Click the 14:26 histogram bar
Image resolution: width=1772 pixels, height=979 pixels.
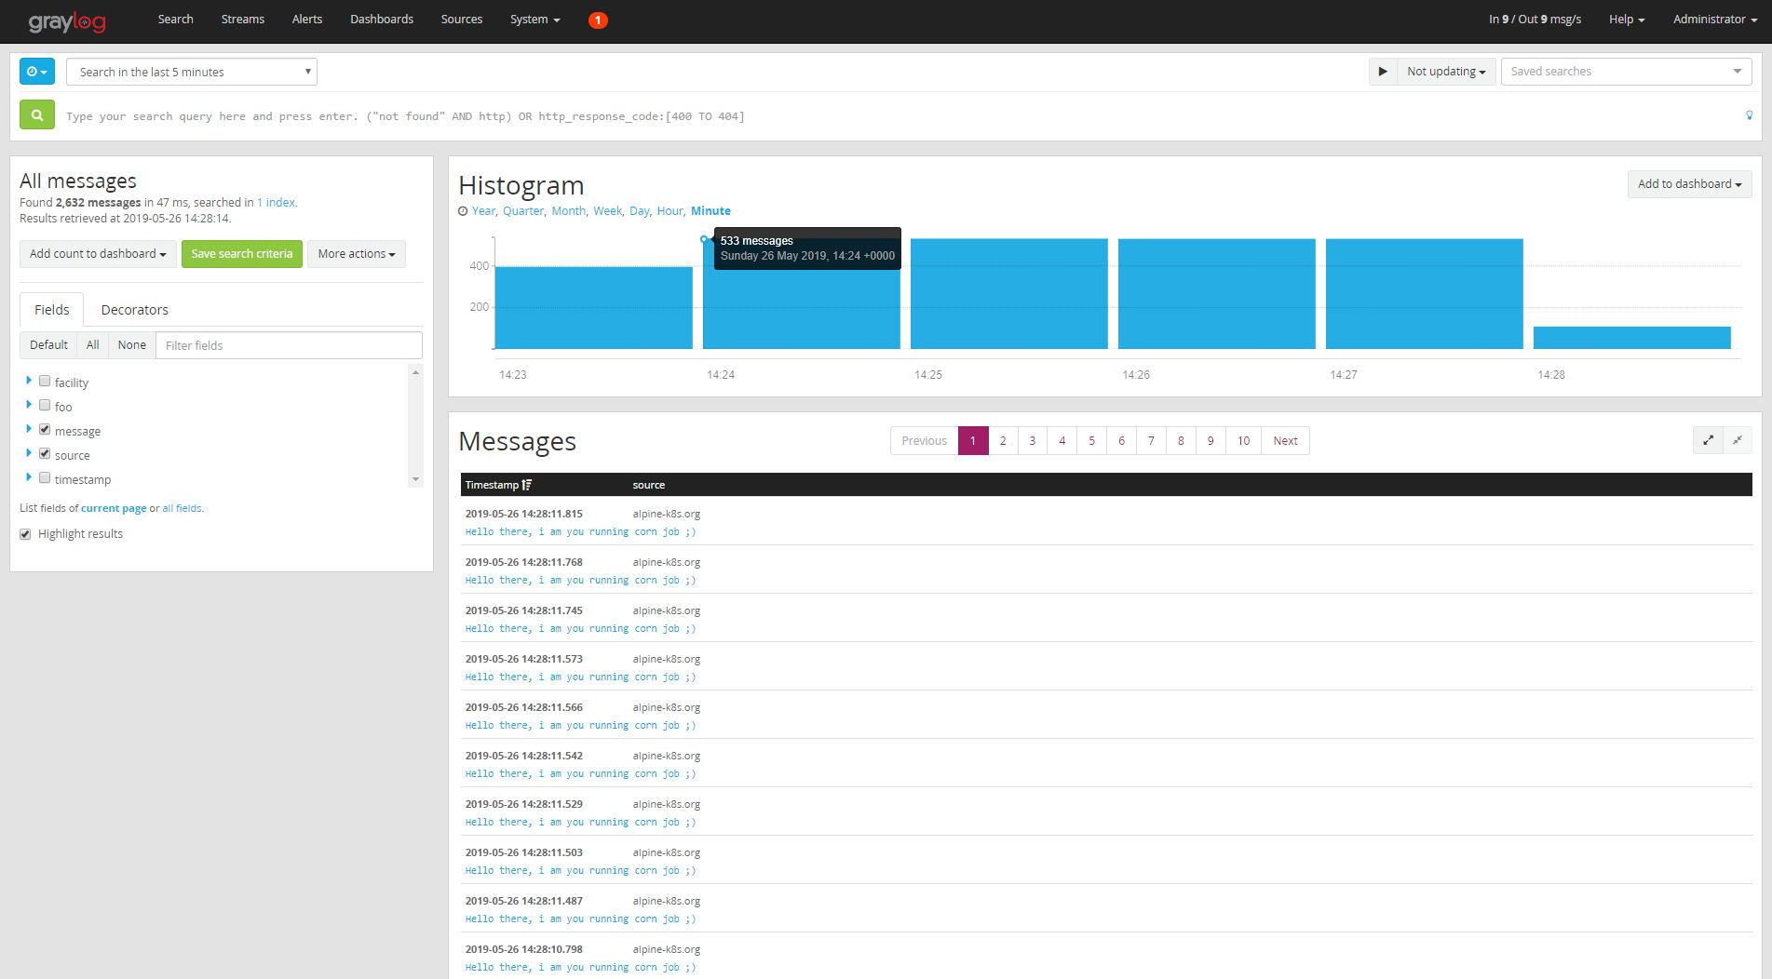point(1216,294)
